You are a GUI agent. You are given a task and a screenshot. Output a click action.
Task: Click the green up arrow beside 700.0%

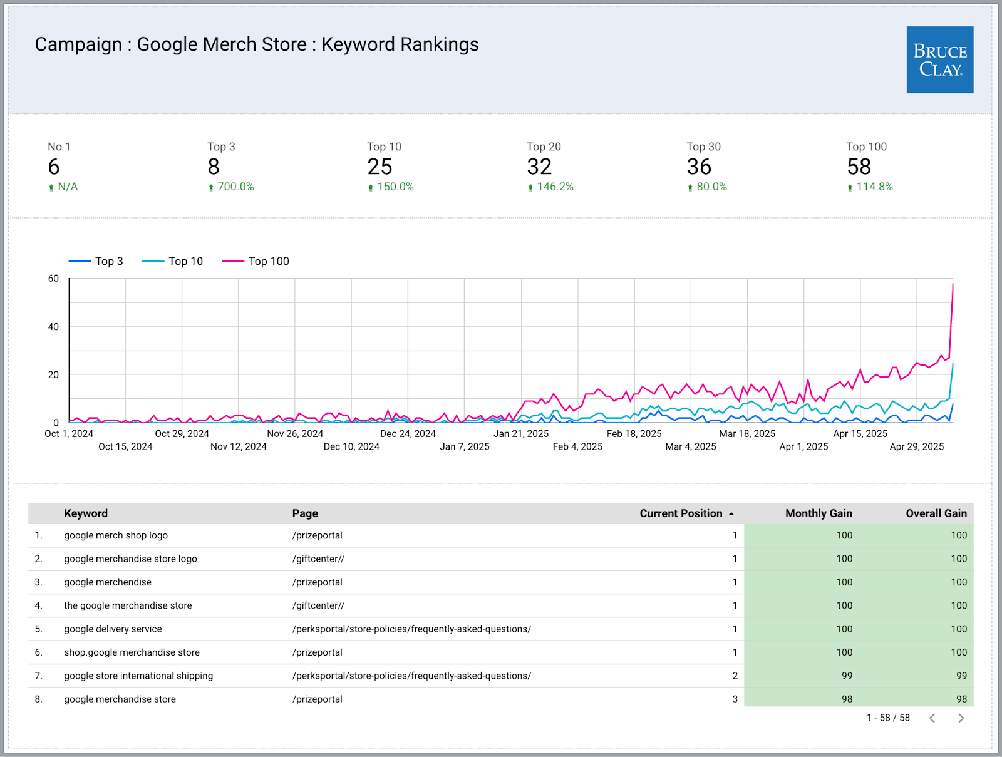click(x=210, y=187)
